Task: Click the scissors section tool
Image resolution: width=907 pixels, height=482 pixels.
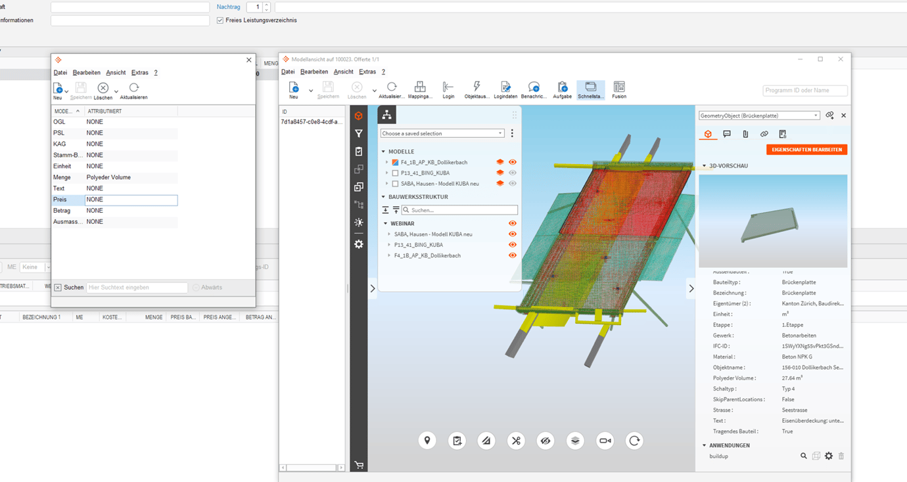Action: tap(516, 441)
